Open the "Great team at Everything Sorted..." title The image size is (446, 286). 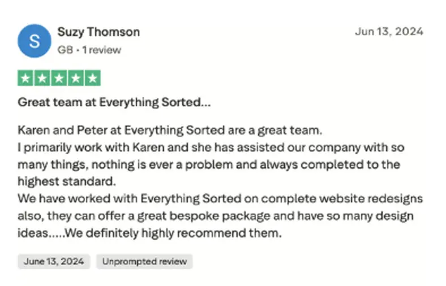tap(115, 102)
